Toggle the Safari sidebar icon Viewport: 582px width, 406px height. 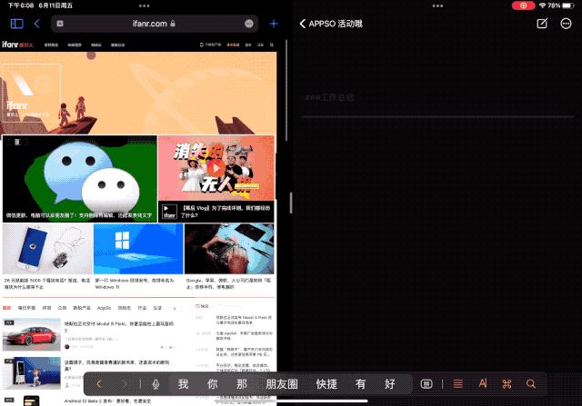(16, 24)
